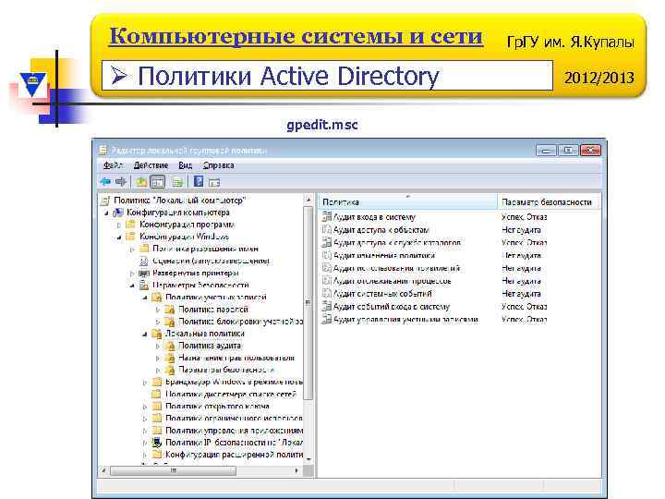Viewport: 665px width, 499px height.
Task: Select Конфигурация расширенной политики tree item
Action: [x=234, y=455]
